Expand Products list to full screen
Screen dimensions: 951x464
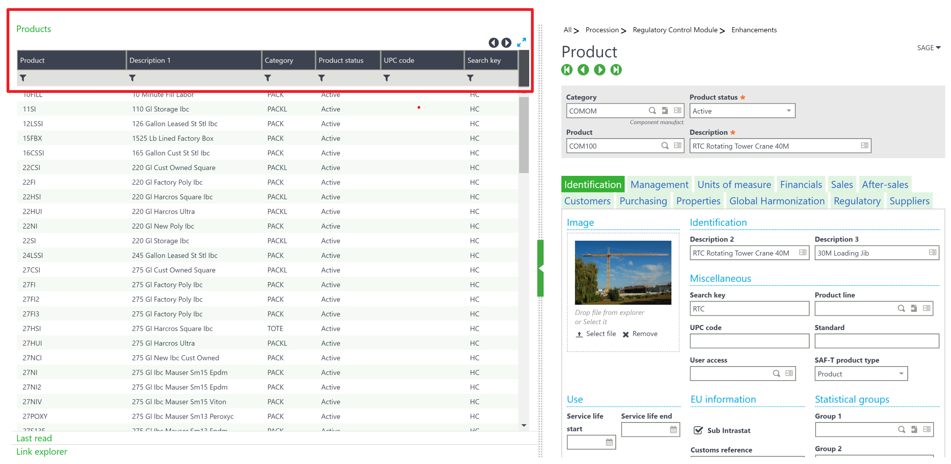click(521, 42)
